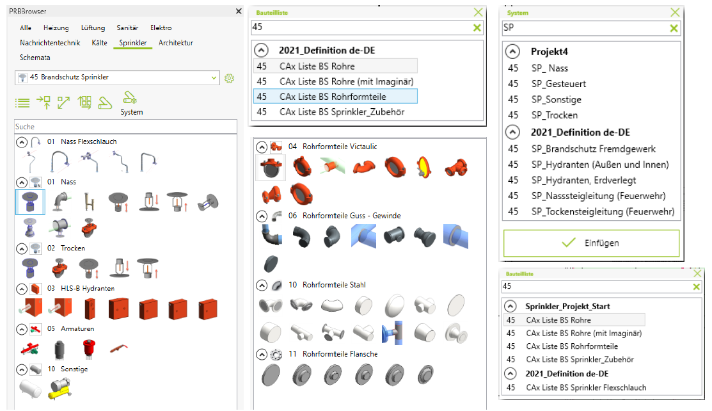This screenshot has height=411, width=712.
Task: Collapse the 03 HLS-B Hydranten group
Action: pos(22,289)
